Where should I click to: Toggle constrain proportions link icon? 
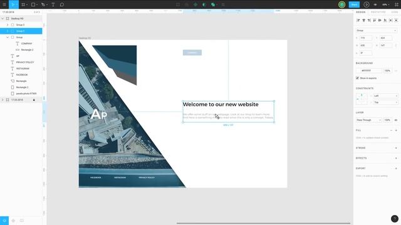point(396,46)
